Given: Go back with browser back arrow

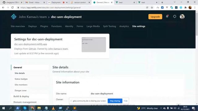Looking at the screenshot, I should coord(3,7).
